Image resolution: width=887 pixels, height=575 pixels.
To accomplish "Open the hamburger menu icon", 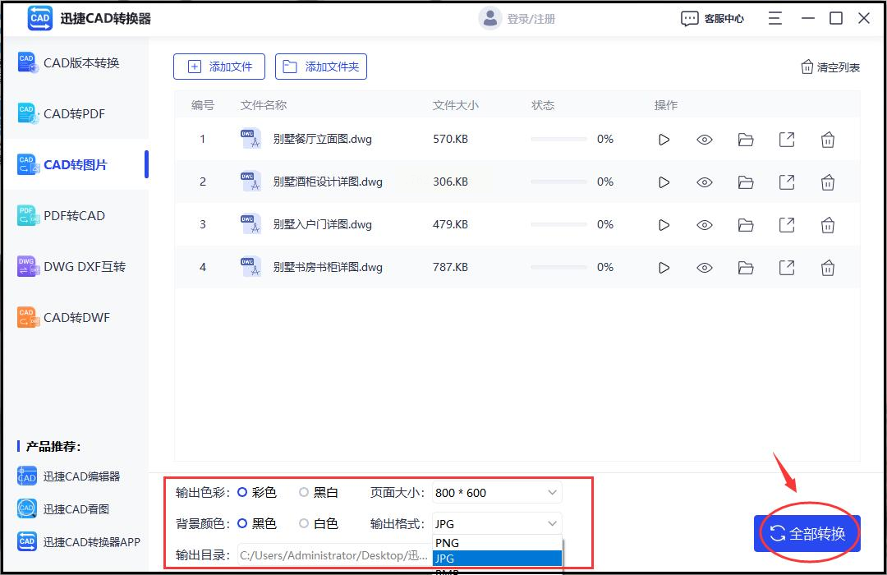I will 775,18.
